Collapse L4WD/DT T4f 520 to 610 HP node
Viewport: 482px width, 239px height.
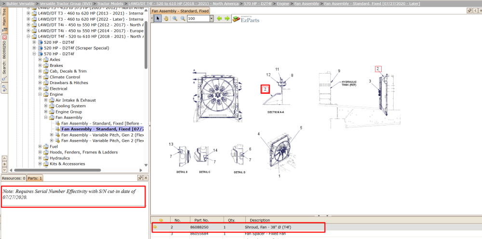tap(28, 37)
